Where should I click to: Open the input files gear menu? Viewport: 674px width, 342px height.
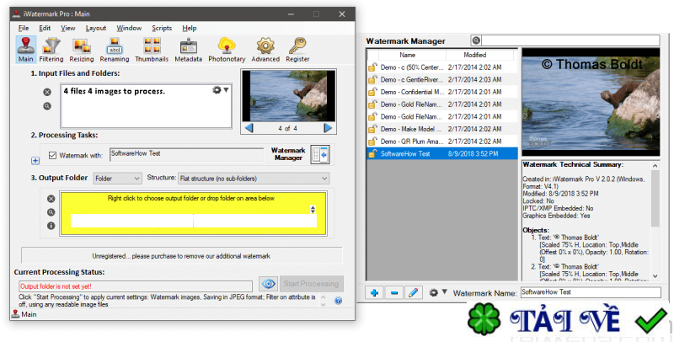(x=220, y=90)
